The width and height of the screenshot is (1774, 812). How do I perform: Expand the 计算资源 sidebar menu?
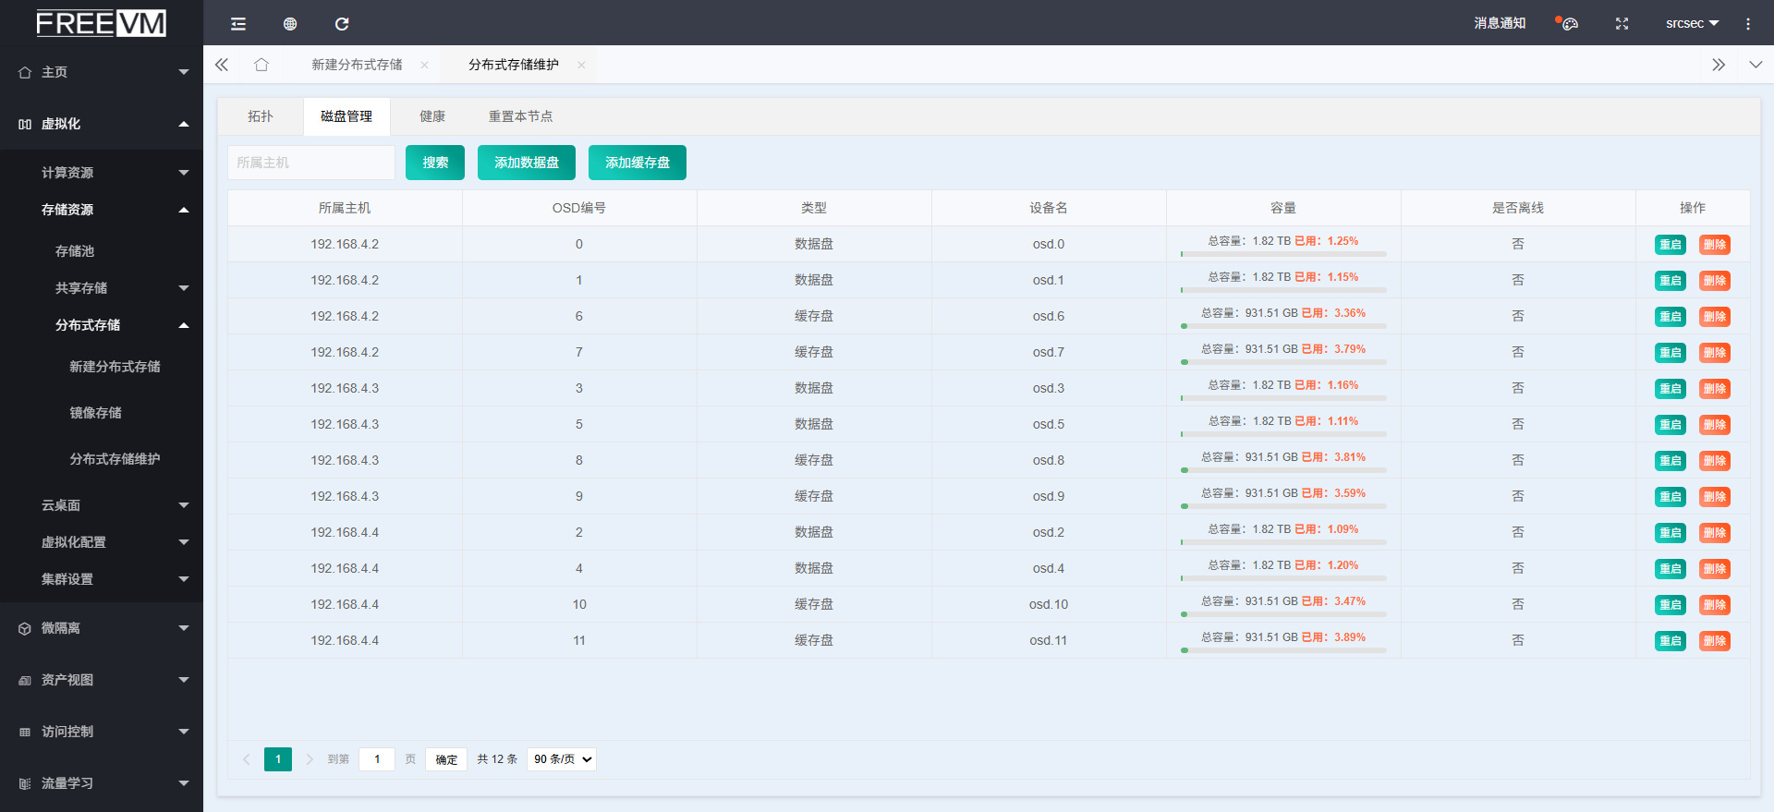point(102,173)
